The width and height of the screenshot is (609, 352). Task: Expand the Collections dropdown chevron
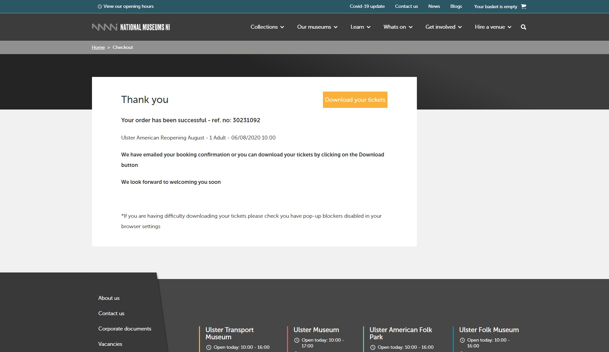[282, 27]
